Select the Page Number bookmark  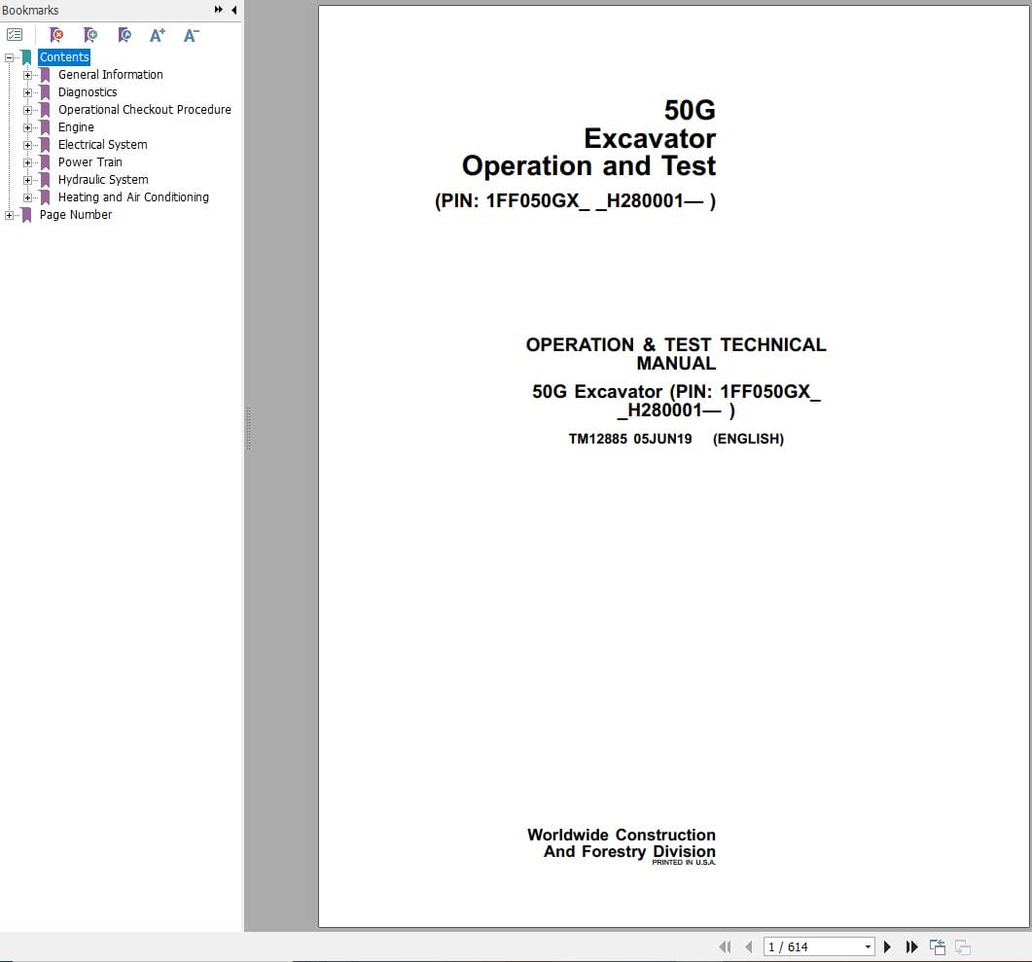(x=76, y=215)
